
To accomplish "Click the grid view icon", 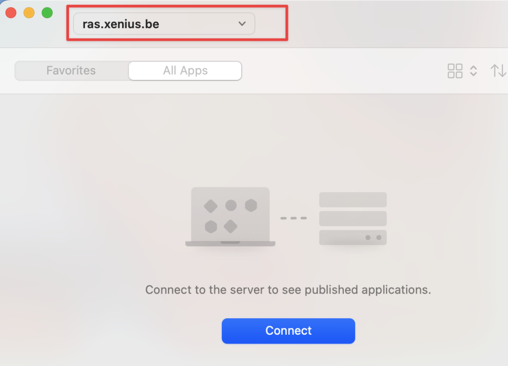I will [455, 71].
